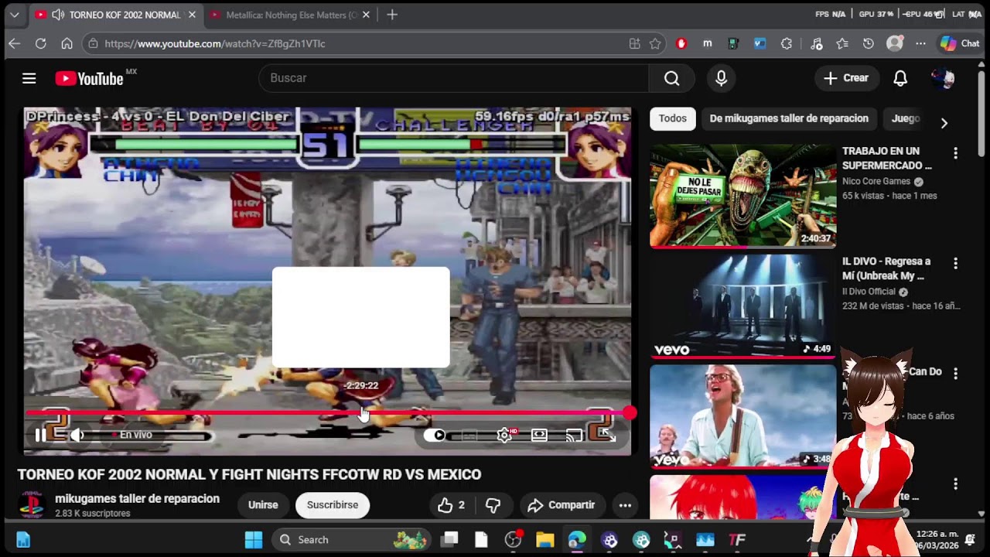
Task: Open thumbnail of man with guitar
Action: click(x=742, y=416)
